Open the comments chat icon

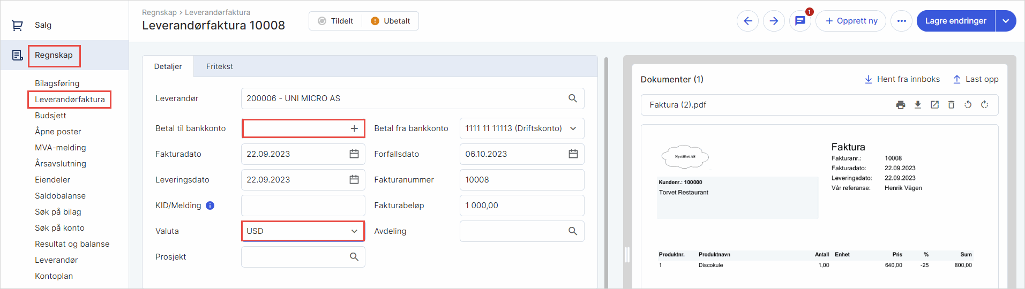(800, 21)
